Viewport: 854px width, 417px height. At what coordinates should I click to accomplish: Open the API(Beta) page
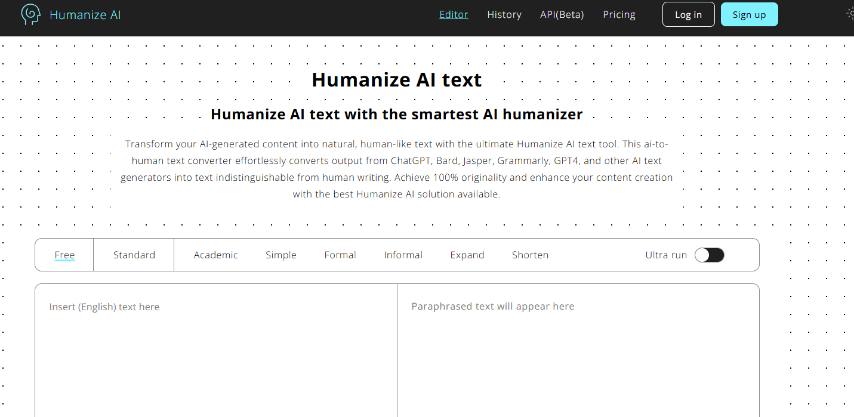(562, 14)
